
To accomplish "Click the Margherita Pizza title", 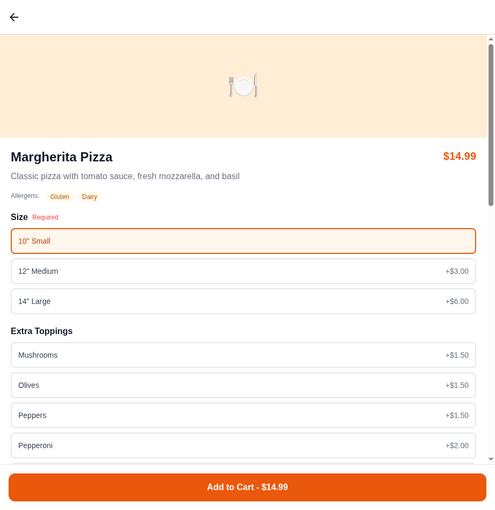I will pos(61,157).
